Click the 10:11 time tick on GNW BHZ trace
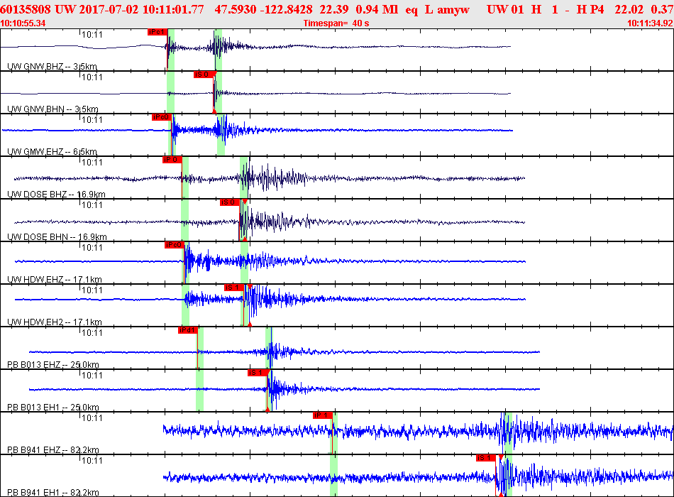This screenshot has width=674, height=497. [92, 34]
